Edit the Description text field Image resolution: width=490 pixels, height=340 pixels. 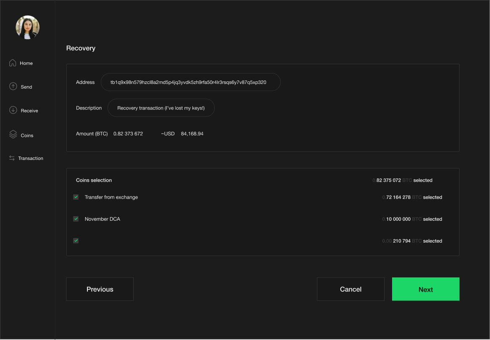[161, 108]
